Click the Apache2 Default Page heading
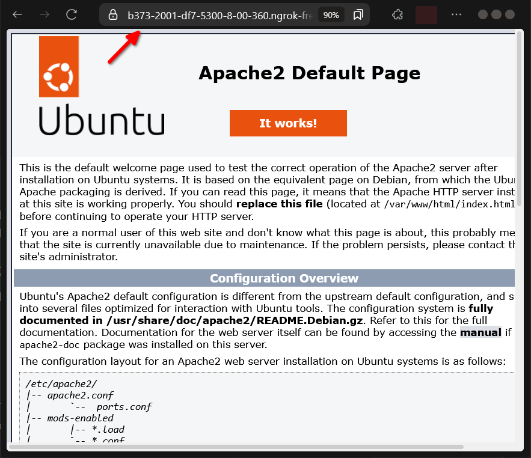Image resolution: width=531 pixels, height=458 pixels. click(x=309, y=73)
